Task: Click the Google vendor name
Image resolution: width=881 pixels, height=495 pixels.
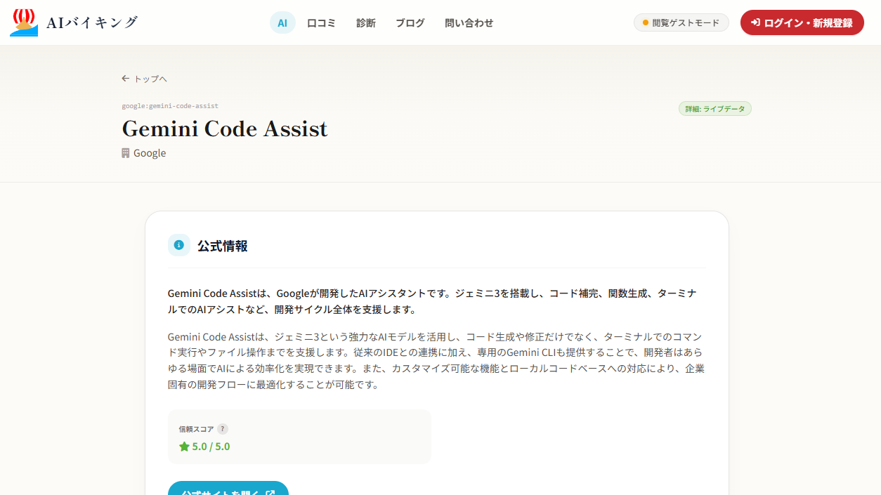Action: 150,153
